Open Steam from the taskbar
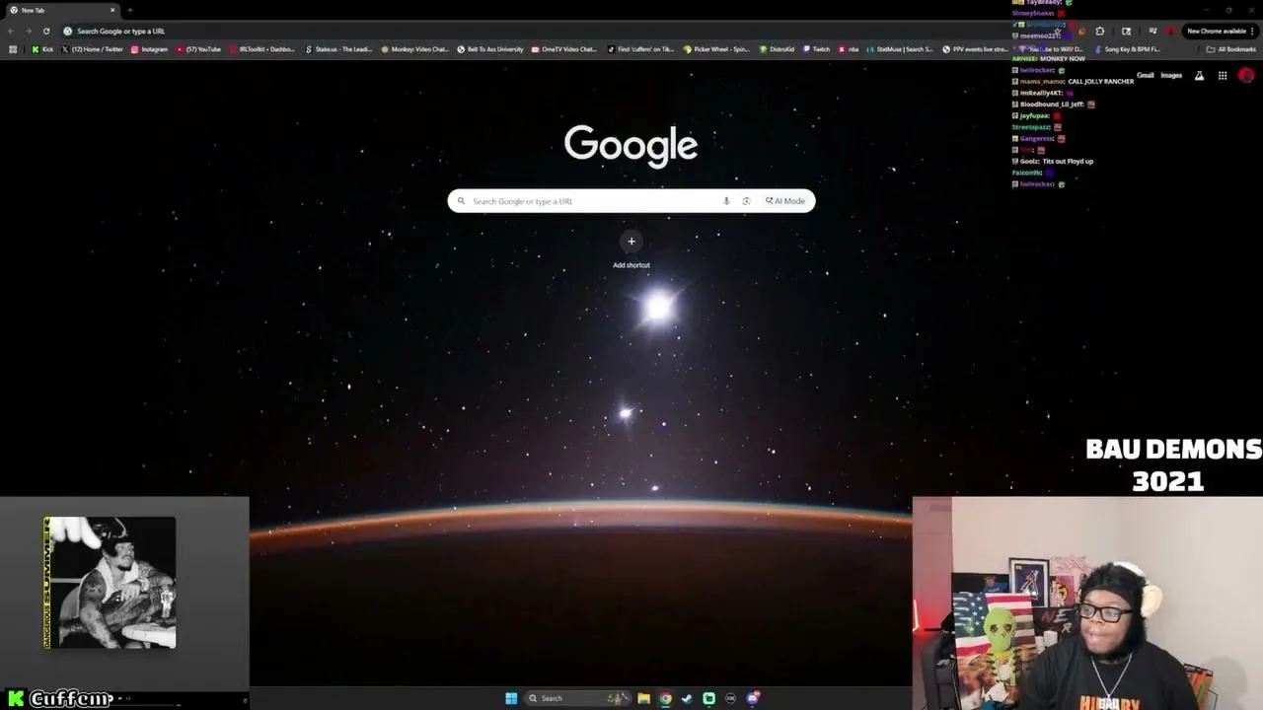 tap(687, 698)
